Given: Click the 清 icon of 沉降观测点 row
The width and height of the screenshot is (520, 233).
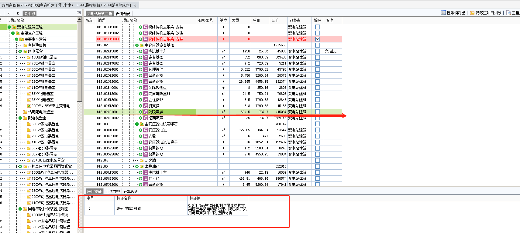Looking at the screenshot, I should (x=146, y=88).
